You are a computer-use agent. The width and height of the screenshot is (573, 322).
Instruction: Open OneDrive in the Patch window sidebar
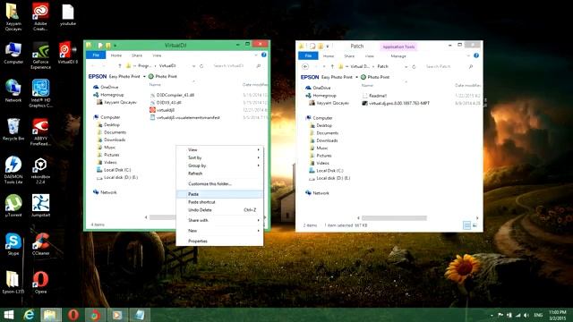click(319, 88)
